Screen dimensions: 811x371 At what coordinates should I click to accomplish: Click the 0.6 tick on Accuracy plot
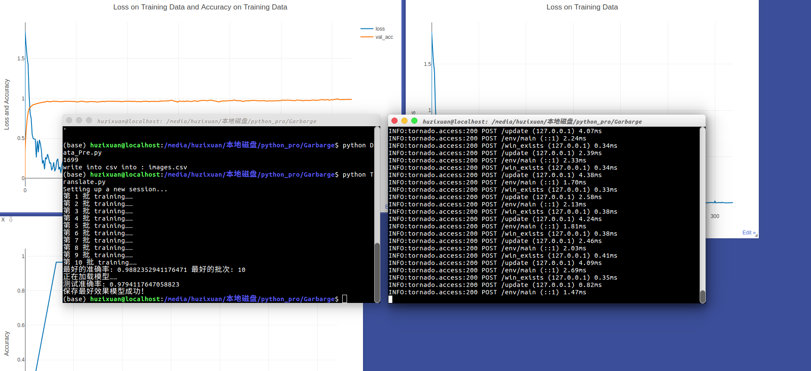click(21, 325)
